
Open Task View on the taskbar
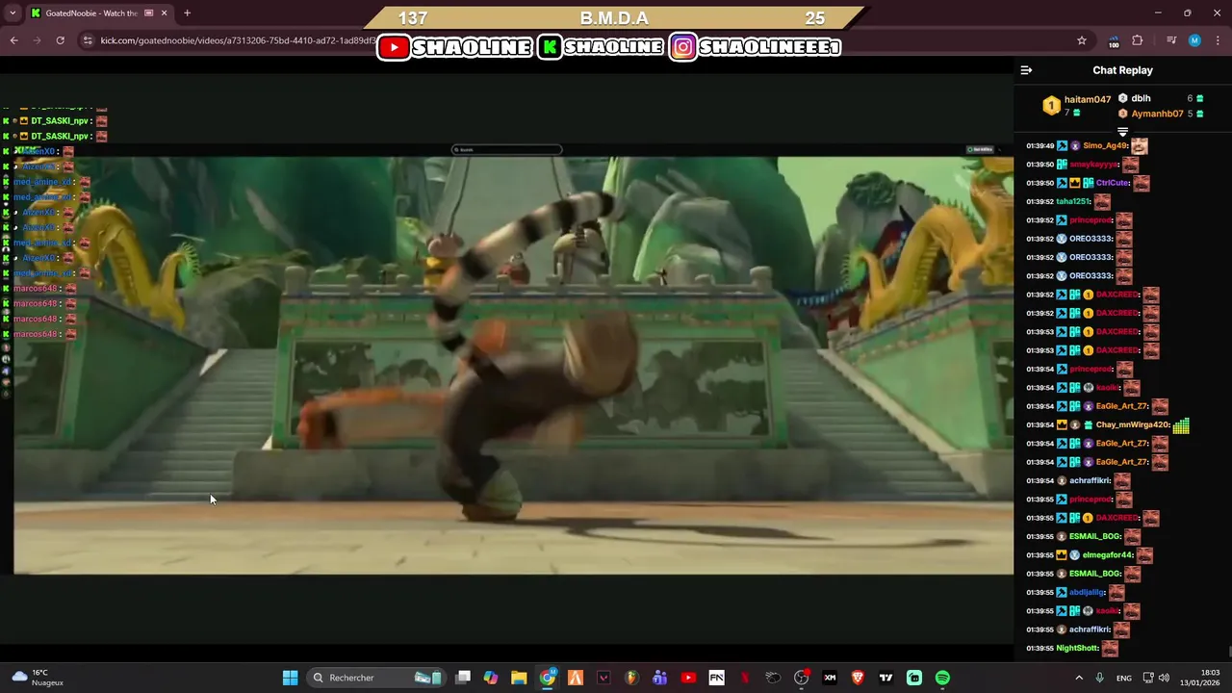463,678
